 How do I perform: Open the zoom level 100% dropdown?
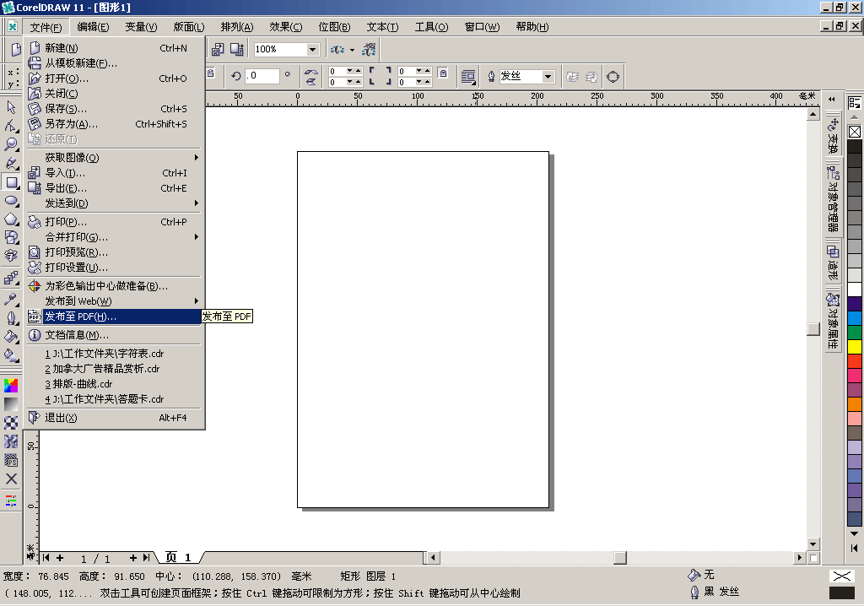click(312, 50)
